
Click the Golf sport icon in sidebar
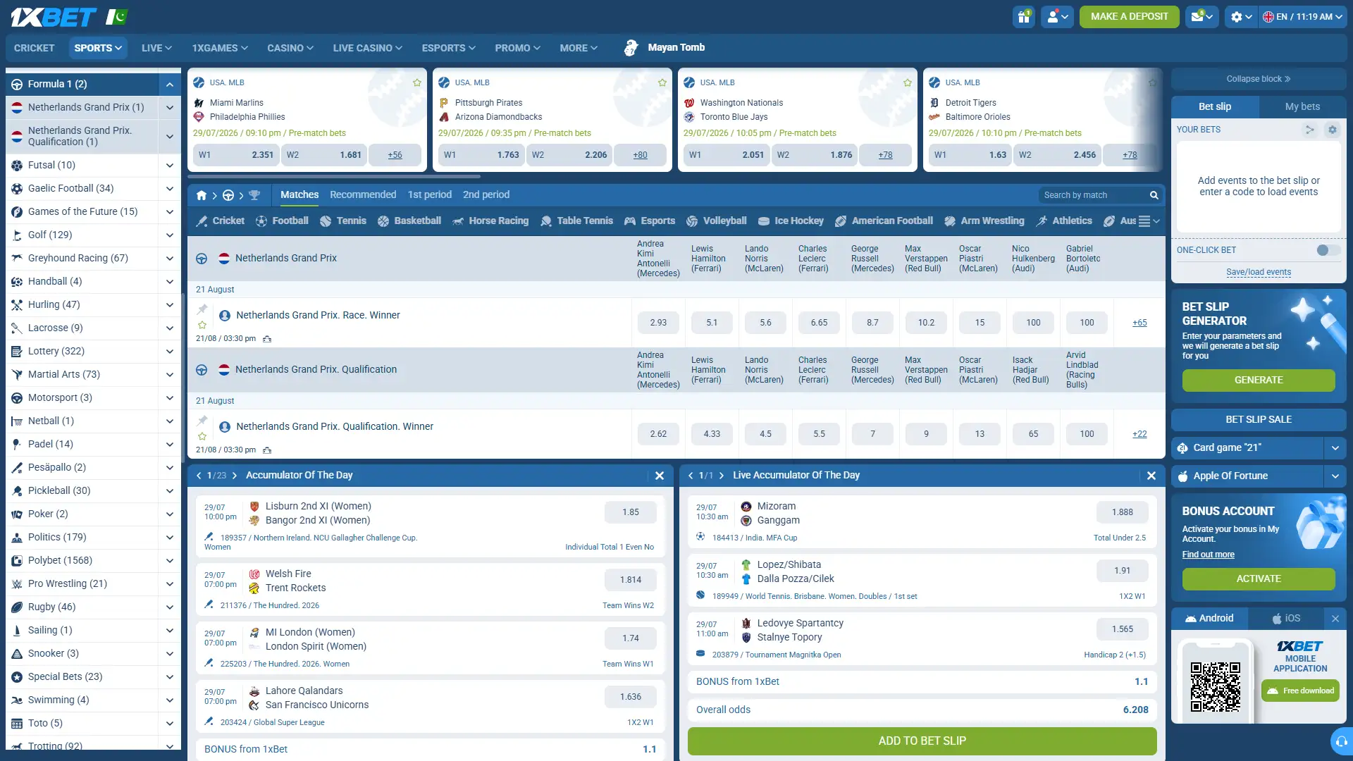pyautogui.click(x=17, y=235)
